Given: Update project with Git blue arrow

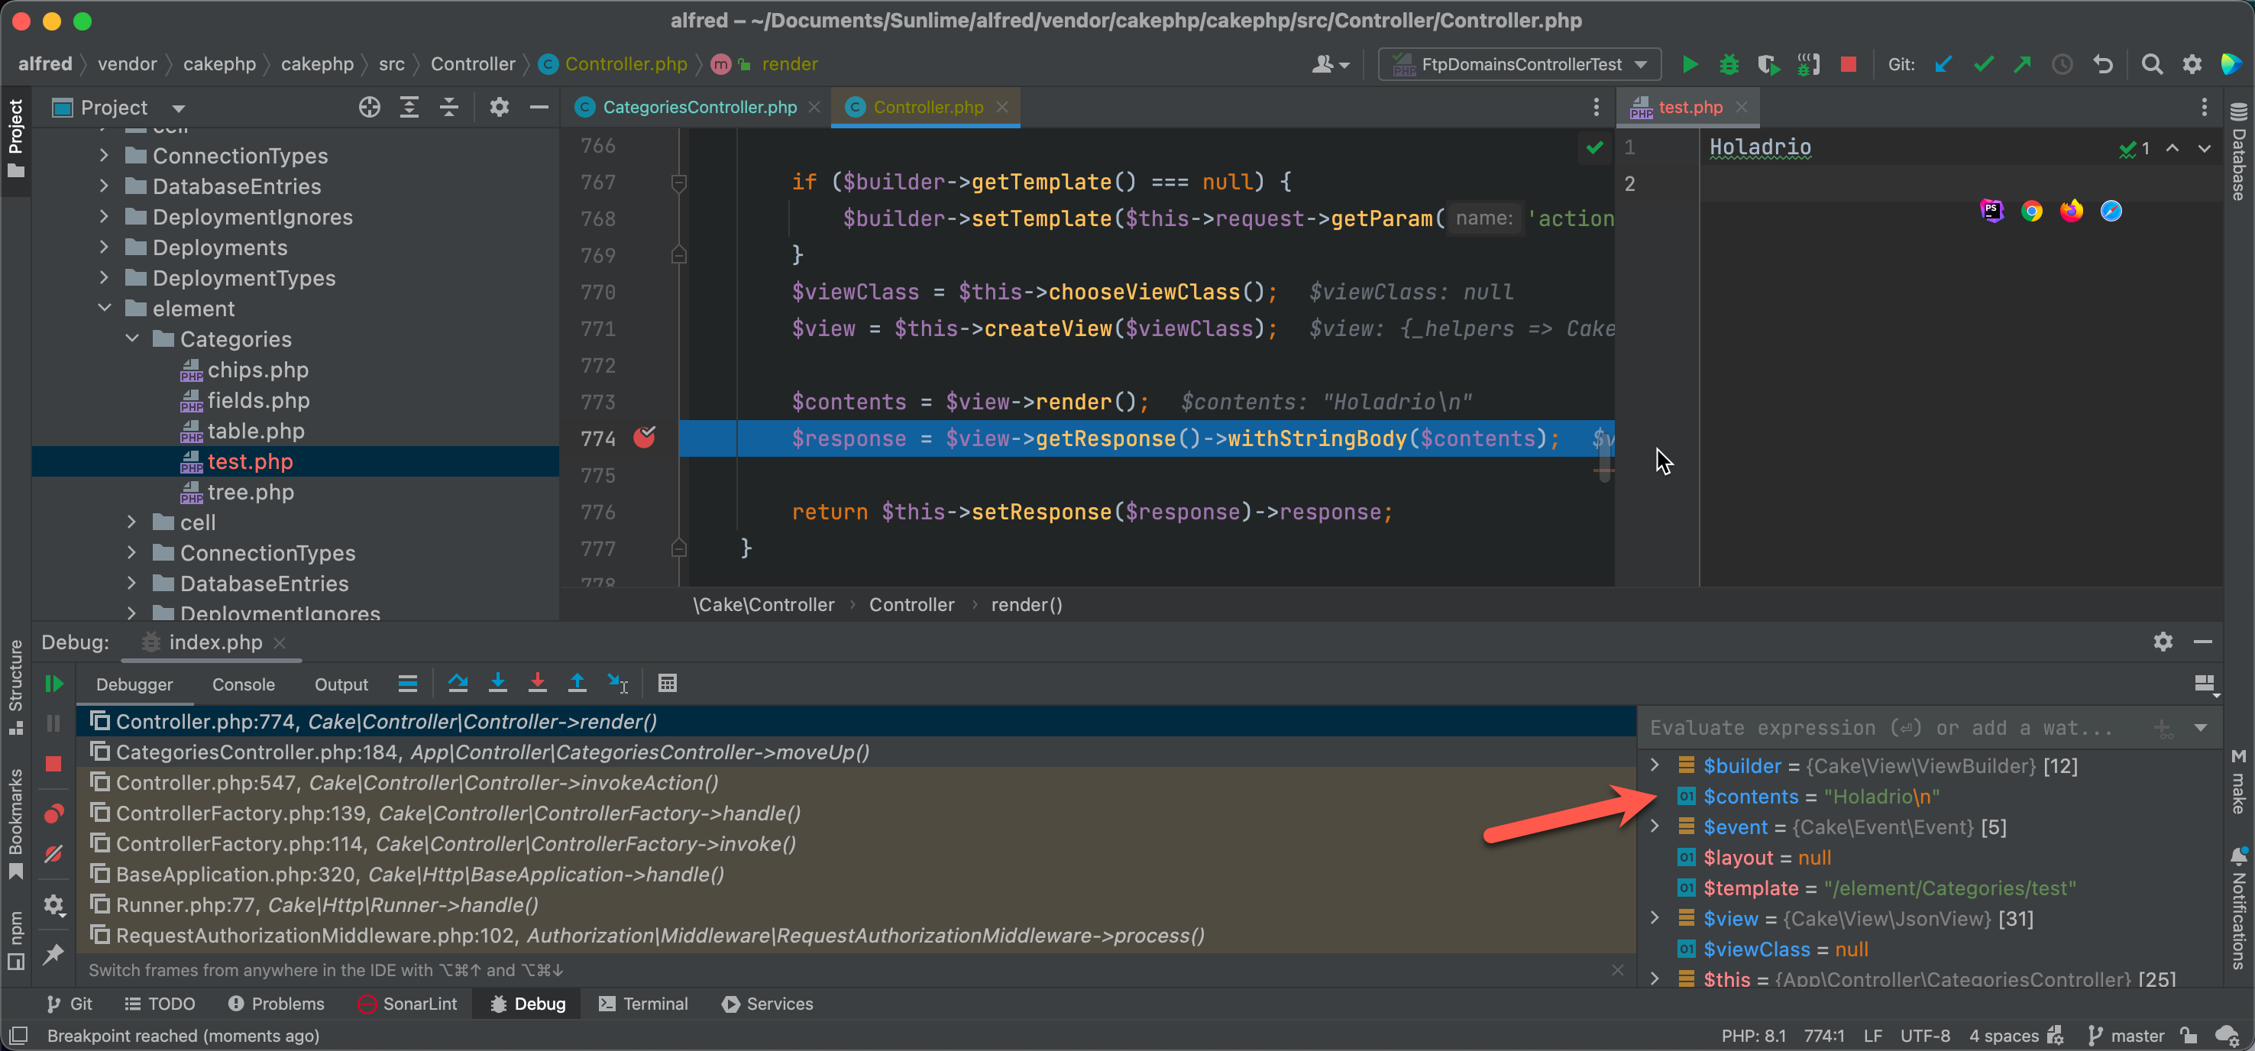Looking at the screenshot, I should (1943, 64).
